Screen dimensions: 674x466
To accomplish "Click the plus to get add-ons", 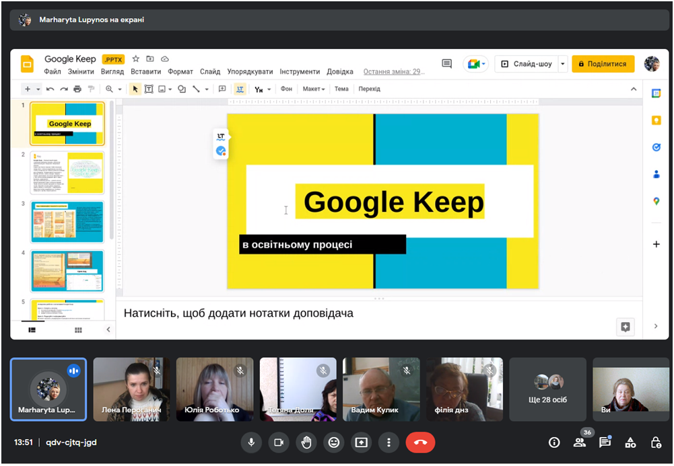I will point(656,244).
